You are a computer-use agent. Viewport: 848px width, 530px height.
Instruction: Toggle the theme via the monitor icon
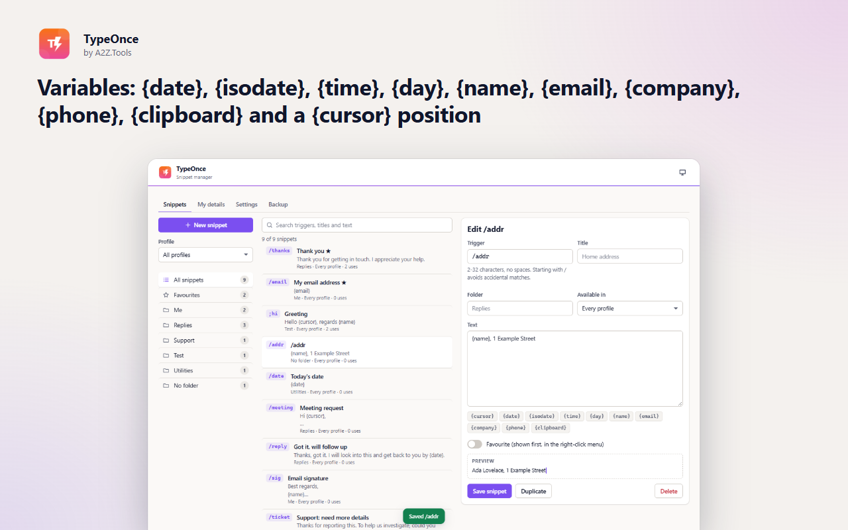[682, 172]
